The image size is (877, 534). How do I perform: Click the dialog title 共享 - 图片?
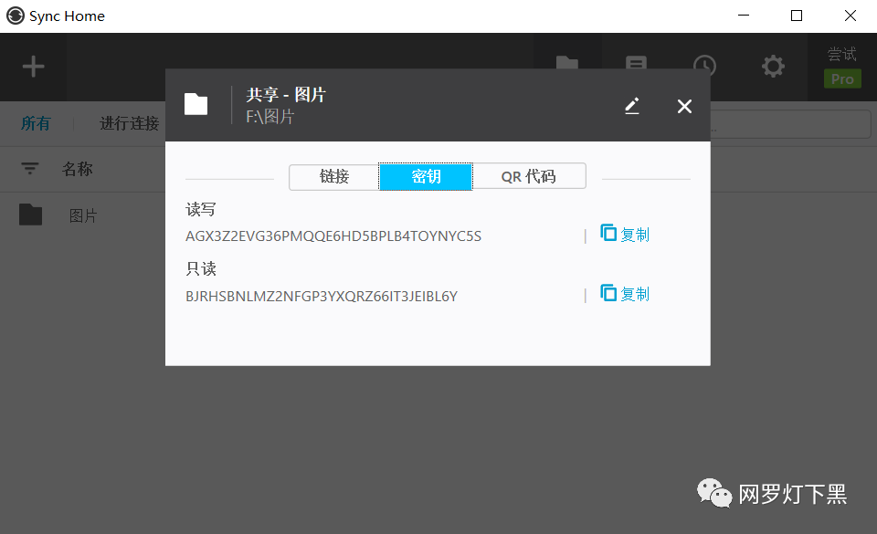click(x=286, y=94)
